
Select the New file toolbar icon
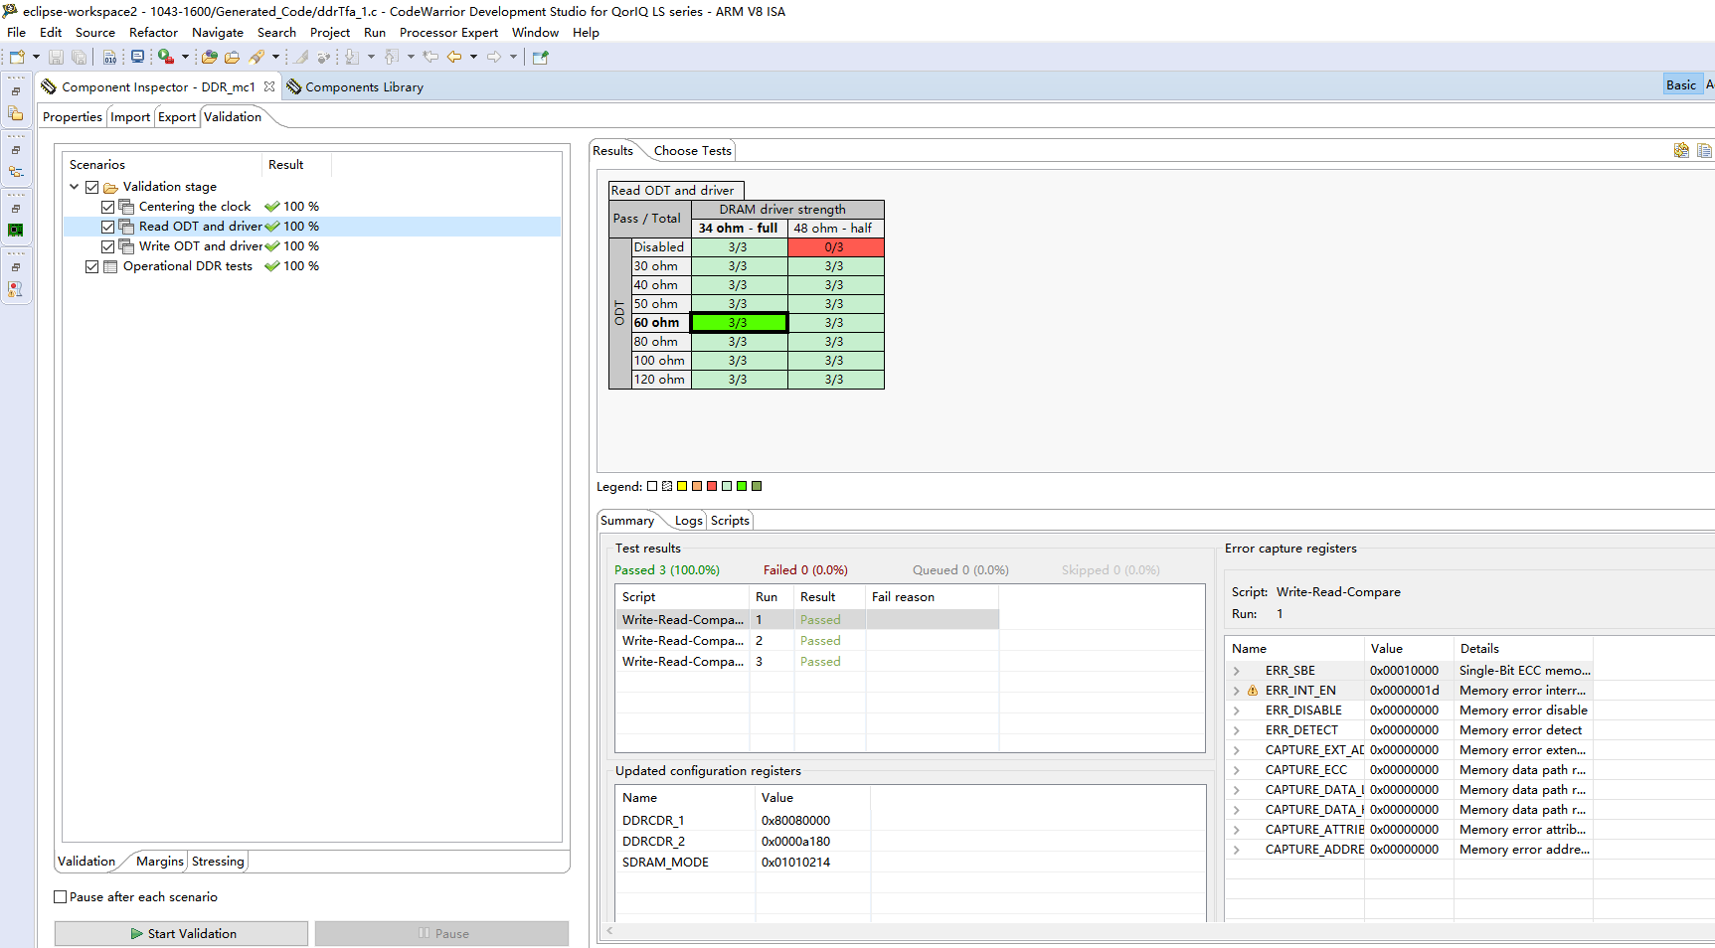(x=15, y=57)
